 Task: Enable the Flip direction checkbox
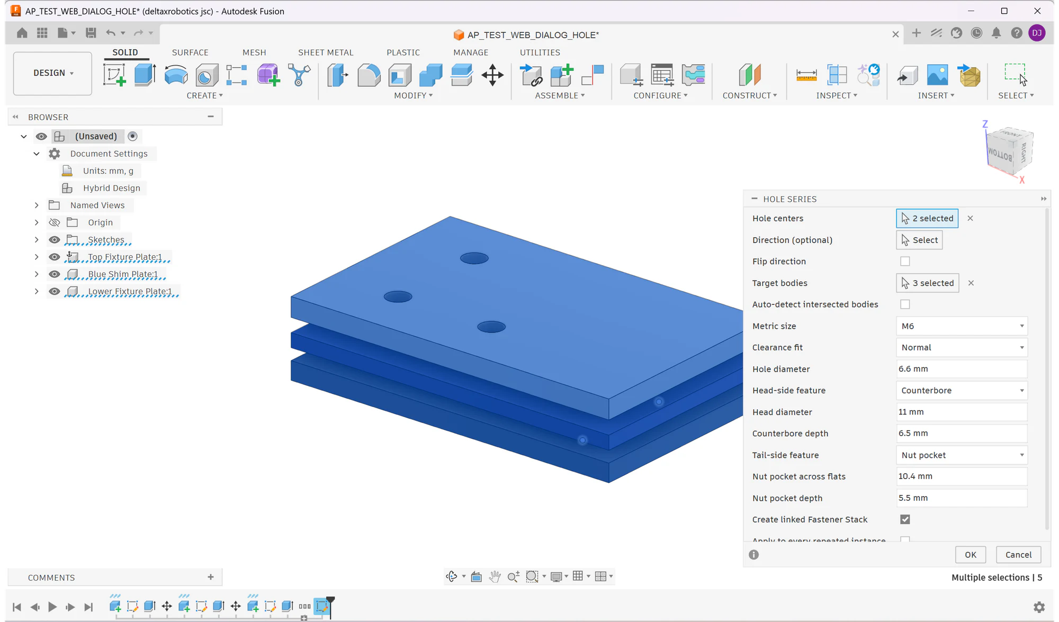tap(905, 262)
